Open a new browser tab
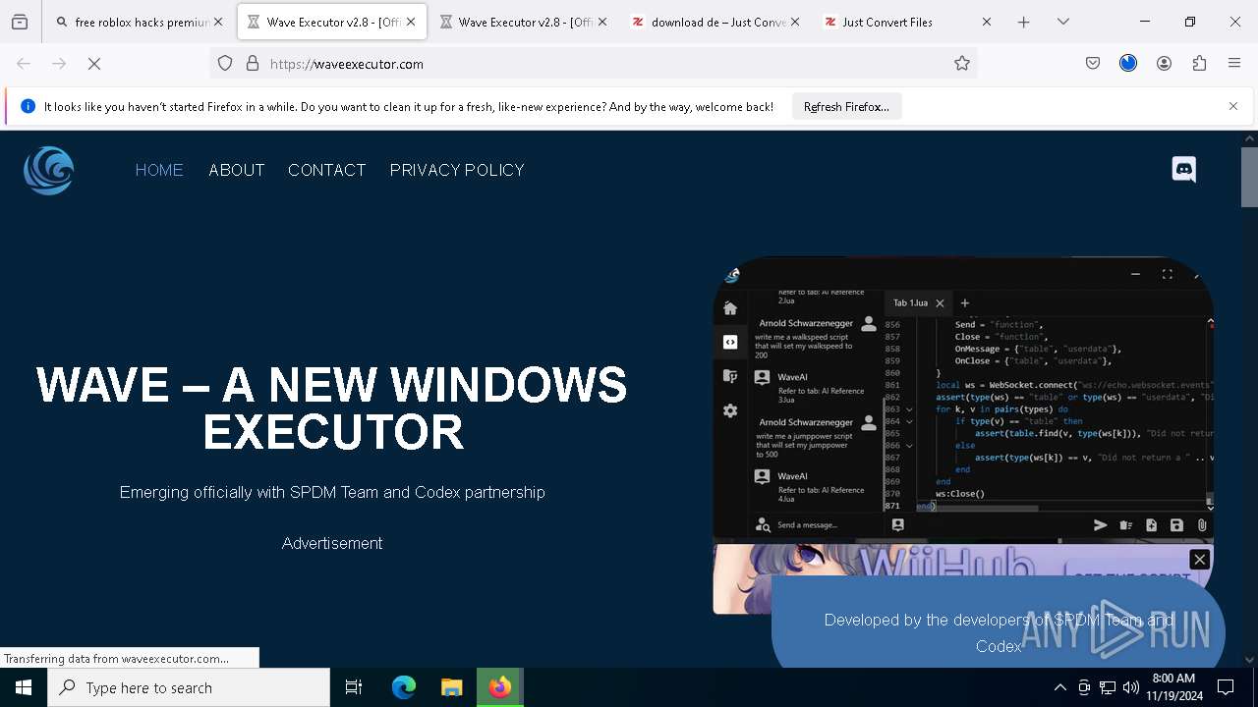The width and height of the screenshot is (1258, 707). click(x=1024, y=22)
